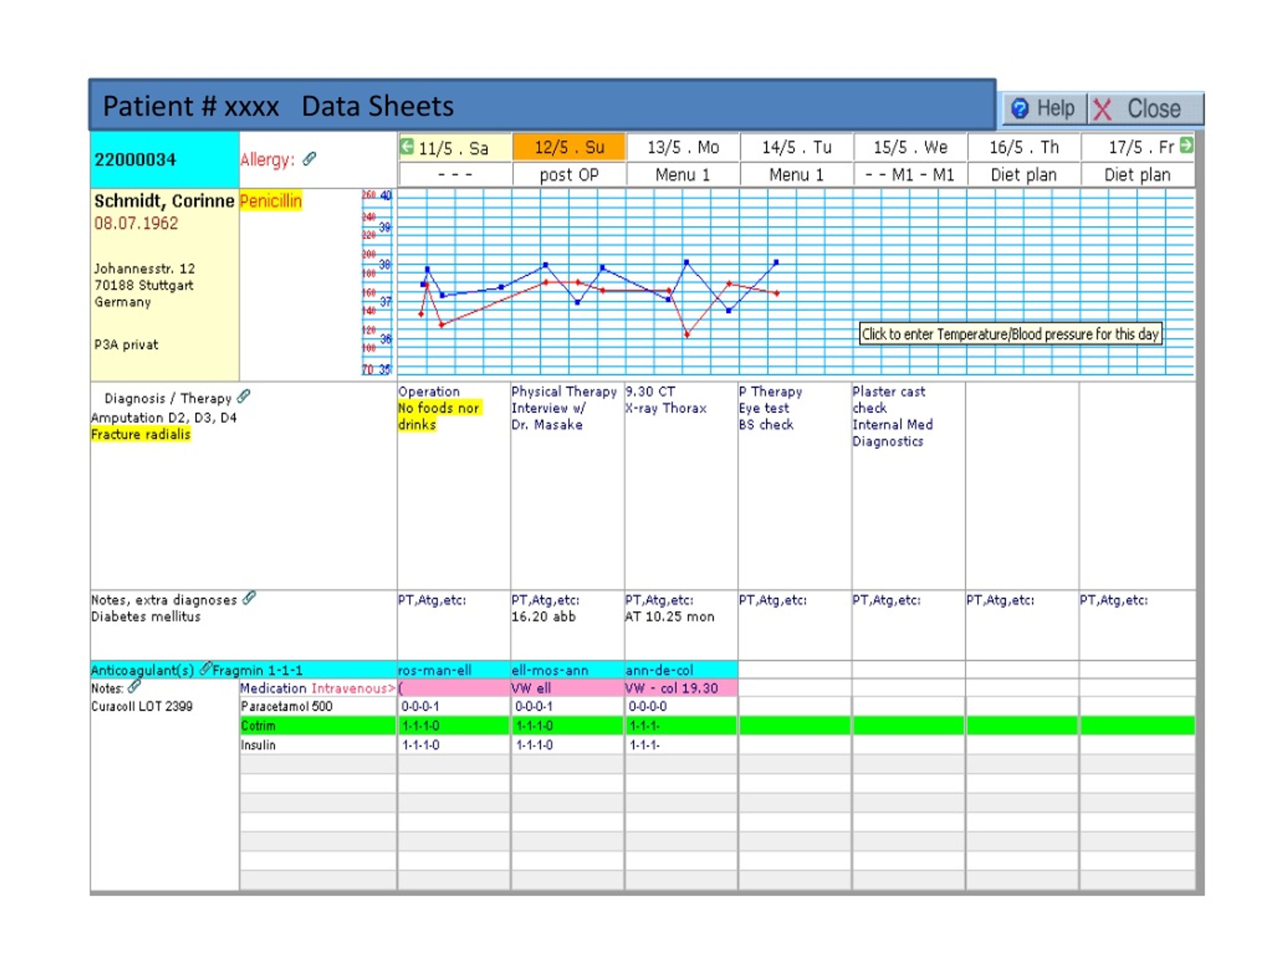Click the paperclip icon beside Diagnosis / Therapy

244,396
